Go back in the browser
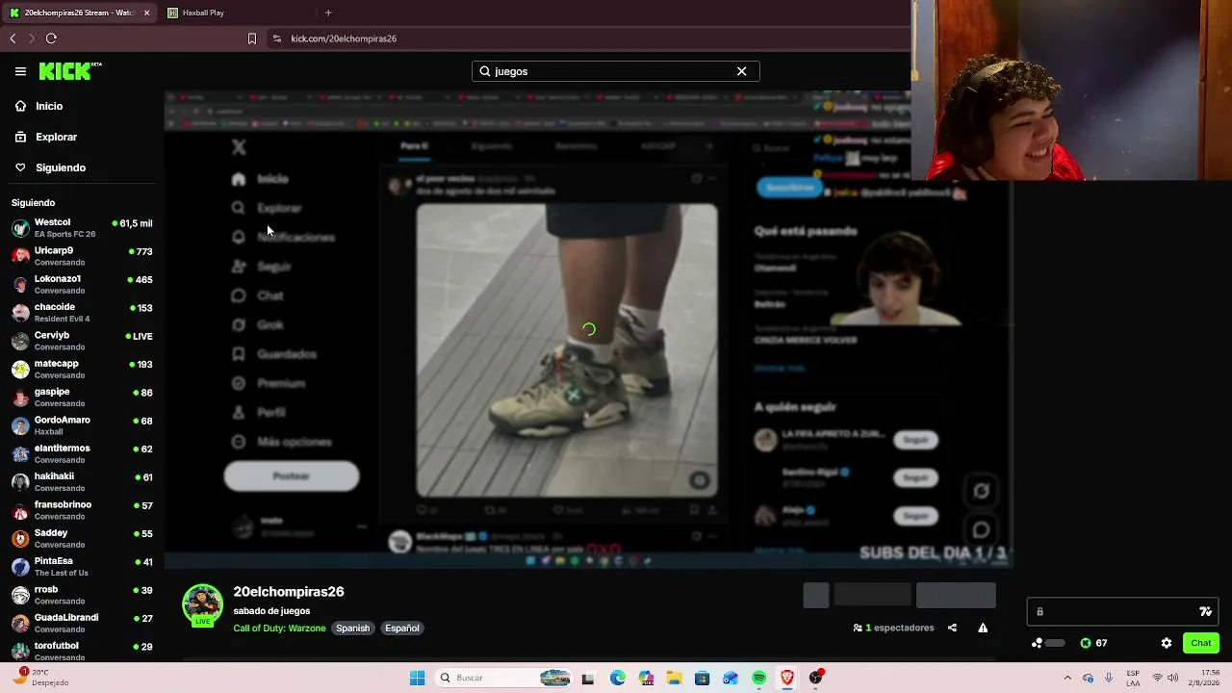The image size is (1232, 693). point(13,38)
